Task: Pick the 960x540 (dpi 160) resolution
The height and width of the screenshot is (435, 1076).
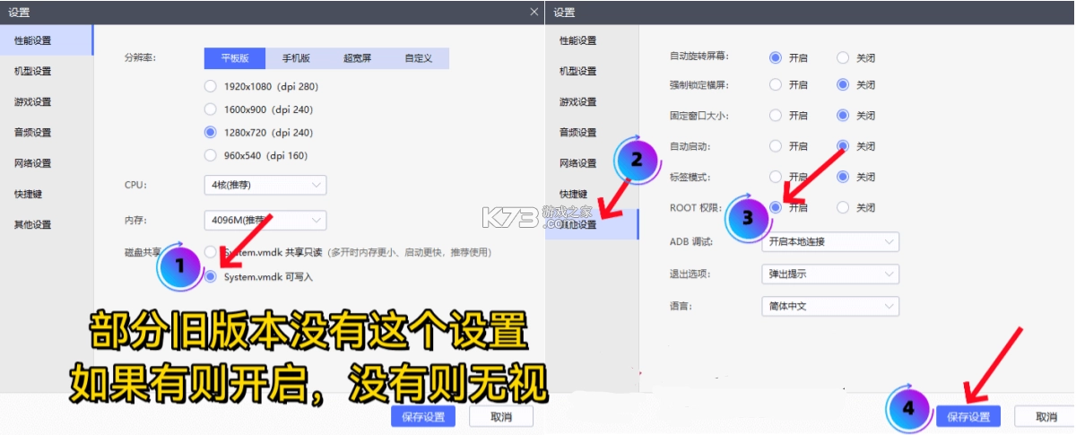Action: (x=211, y=155)
